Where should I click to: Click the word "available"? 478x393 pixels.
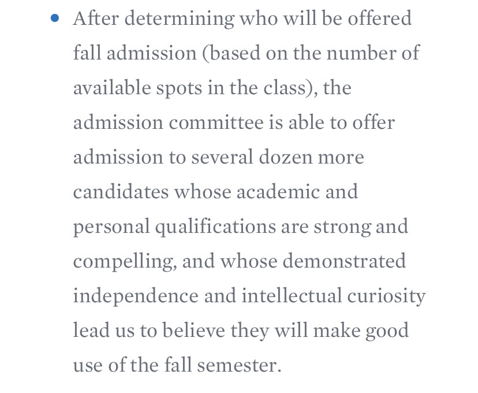pos(112,88)
